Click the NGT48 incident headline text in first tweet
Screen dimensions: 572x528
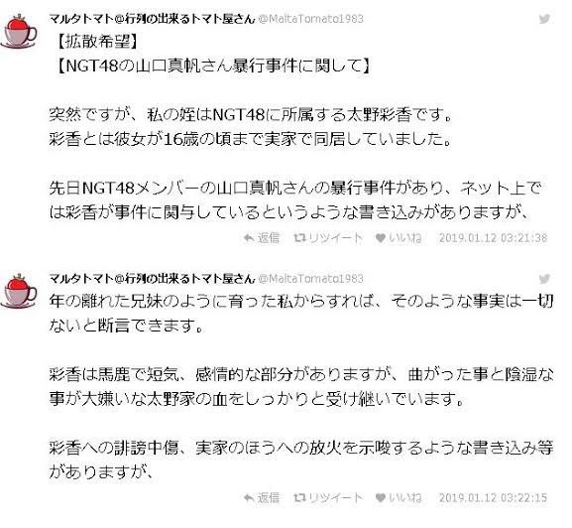(213, 66)
